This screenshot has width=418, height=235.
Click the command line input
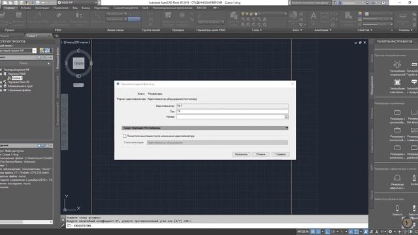(x=217, y=226)
